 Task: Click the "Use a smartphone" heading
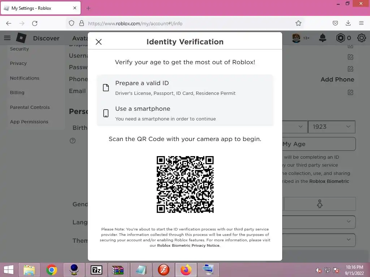(x=142, y=109)
